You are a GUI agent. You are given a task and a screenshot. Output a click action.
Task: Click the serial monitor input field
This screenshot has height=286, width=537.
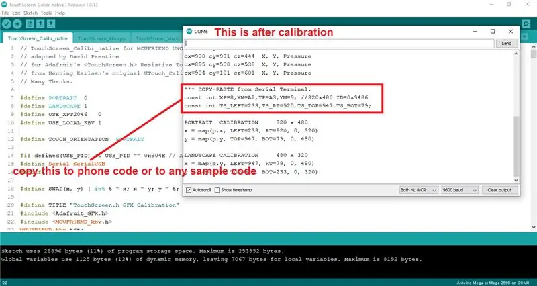pos(339,44)
